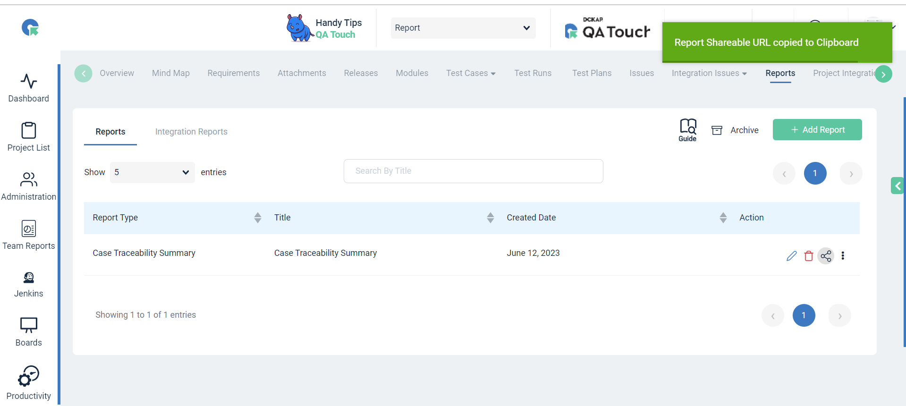Open the Requirements tab
906x406 pixels.
coord(234,73)
